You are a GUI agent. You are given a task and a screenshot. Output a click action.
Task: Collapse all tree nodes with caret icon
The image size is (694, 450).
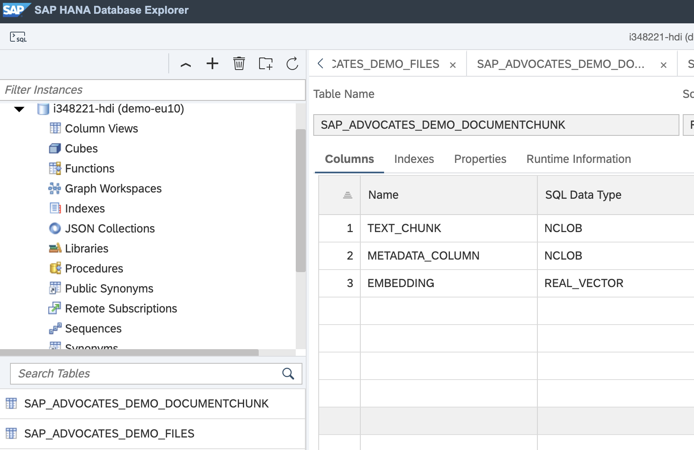click(186, 64)
